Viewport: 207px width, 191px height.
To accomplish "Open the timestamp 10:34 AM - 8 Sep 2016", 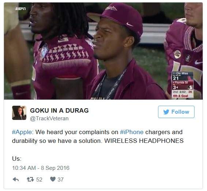I will tap(41, 168).
